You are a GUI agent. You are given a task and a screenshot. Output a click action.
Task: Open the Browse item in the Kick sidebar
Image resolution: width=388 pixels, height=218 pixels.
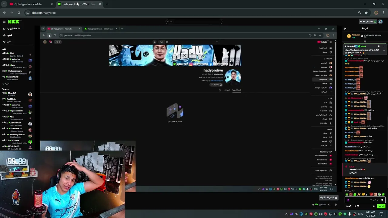(8, 35)
